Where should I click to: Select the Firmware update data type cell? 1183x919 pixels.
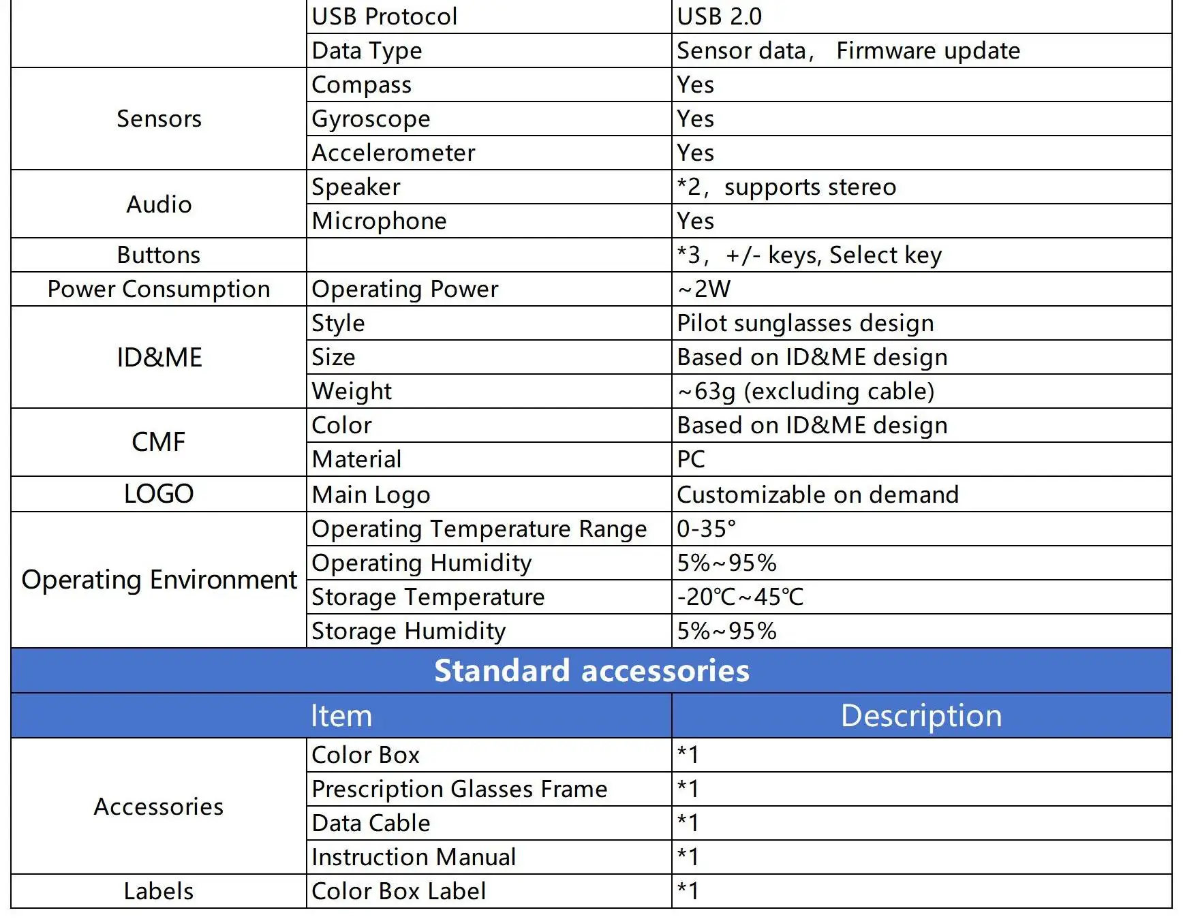click(921, 50)
